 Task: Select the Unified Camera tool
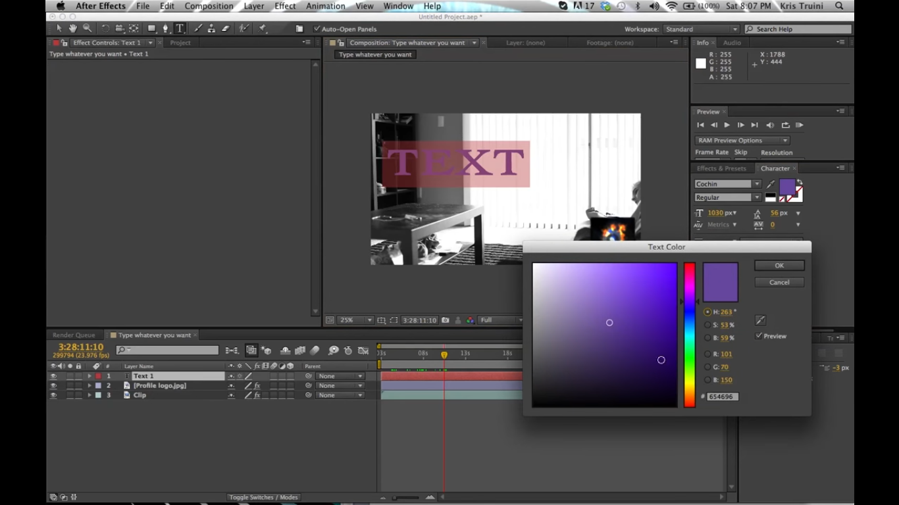click(120, 29)
